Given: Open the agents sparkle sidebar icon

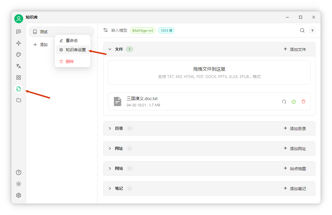Looking at the screenshot, I should pos(19,43).
